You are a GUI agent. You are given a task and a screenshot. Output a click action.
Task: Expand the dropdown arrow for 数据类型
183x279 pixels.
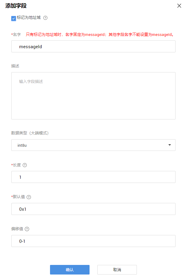(x=170, y=145)
